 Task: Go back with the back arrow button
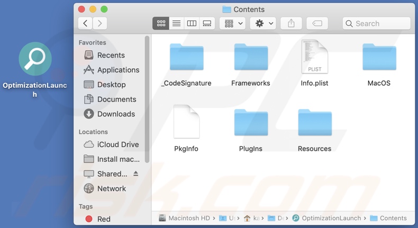tap(85, 23)
